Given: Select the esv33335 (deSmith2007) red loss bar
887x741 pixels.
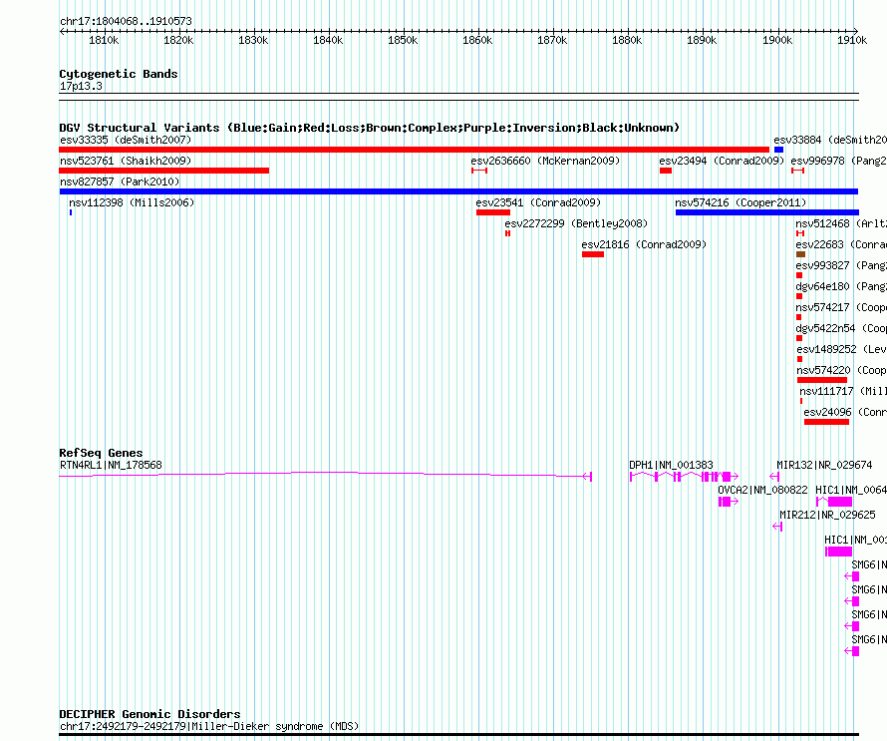Looking at the screenshot, I should (x=414, y=150).
